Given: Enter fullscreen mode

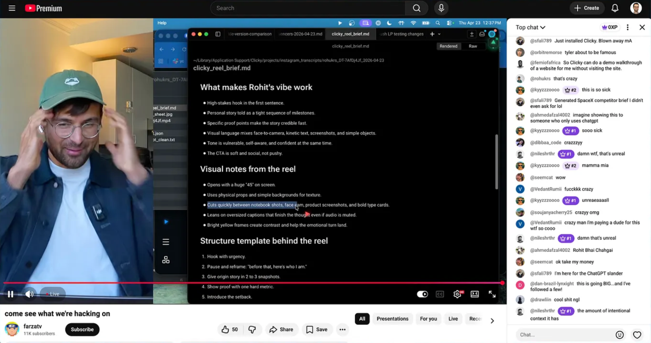Looking at the screenshot, I should (492, 294).
